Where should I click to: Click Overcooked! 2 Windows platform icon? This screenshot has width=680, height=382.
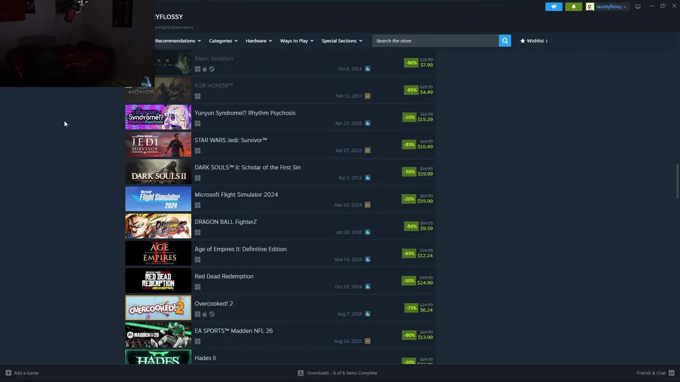pos(198,314)
